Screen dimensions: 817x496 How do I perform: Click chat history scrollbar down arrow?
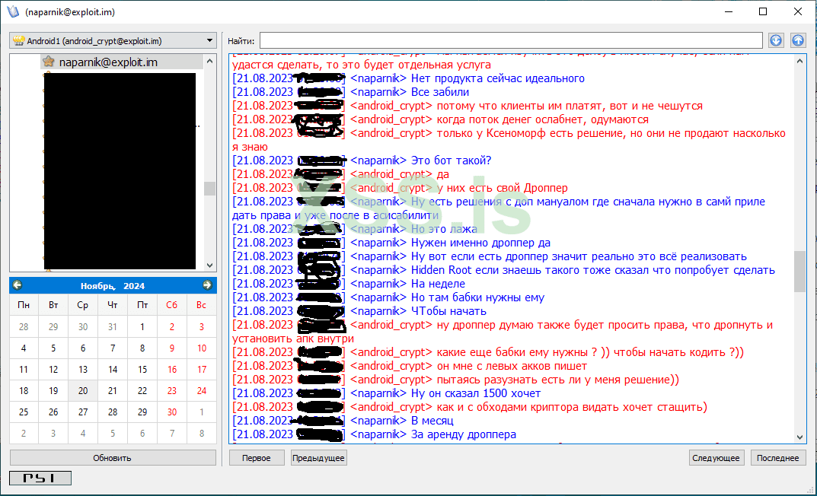tap(799, 437)
